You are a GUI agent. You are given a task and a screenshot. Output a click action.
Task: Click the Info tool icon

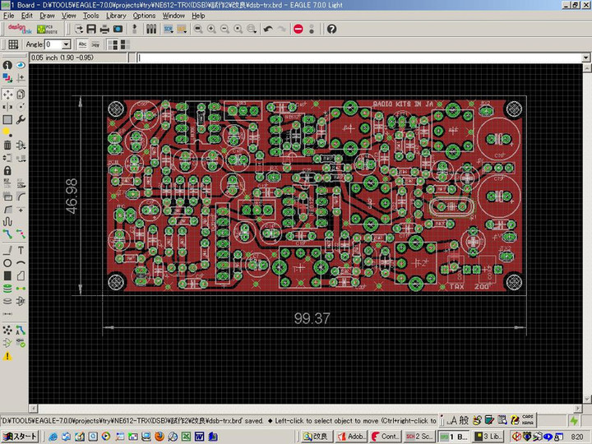7,65
